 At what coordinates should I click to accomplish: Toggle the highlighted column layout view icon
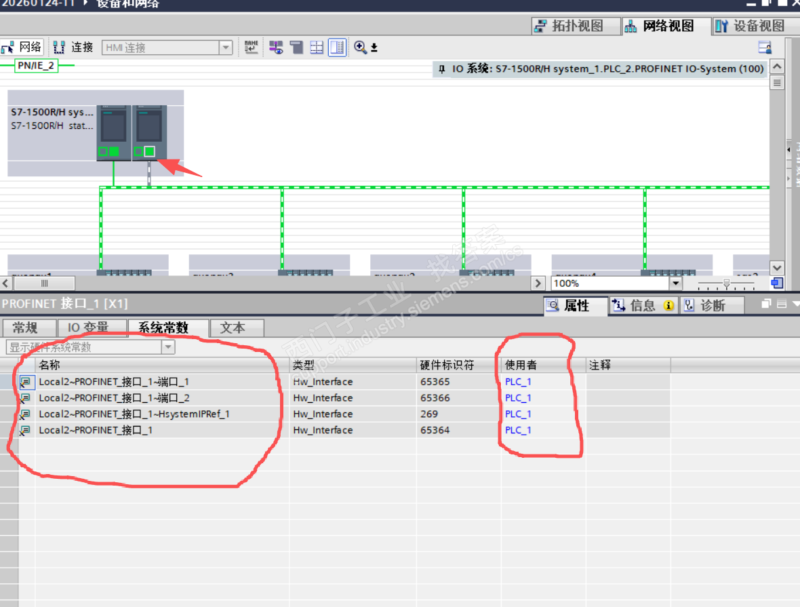point(337,47)
